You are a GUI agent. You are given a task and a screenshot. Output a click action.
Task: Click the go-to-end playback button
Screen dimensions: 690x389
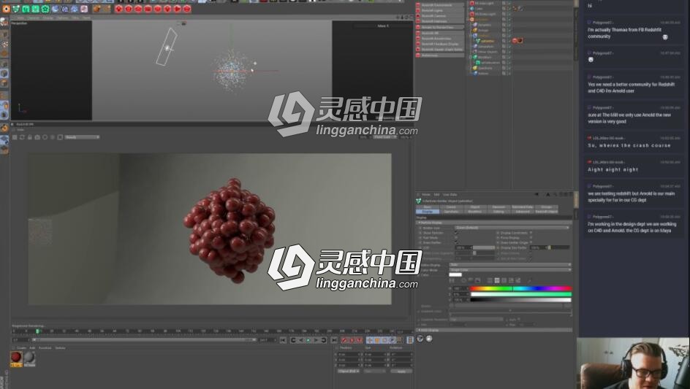coord(334,340)
